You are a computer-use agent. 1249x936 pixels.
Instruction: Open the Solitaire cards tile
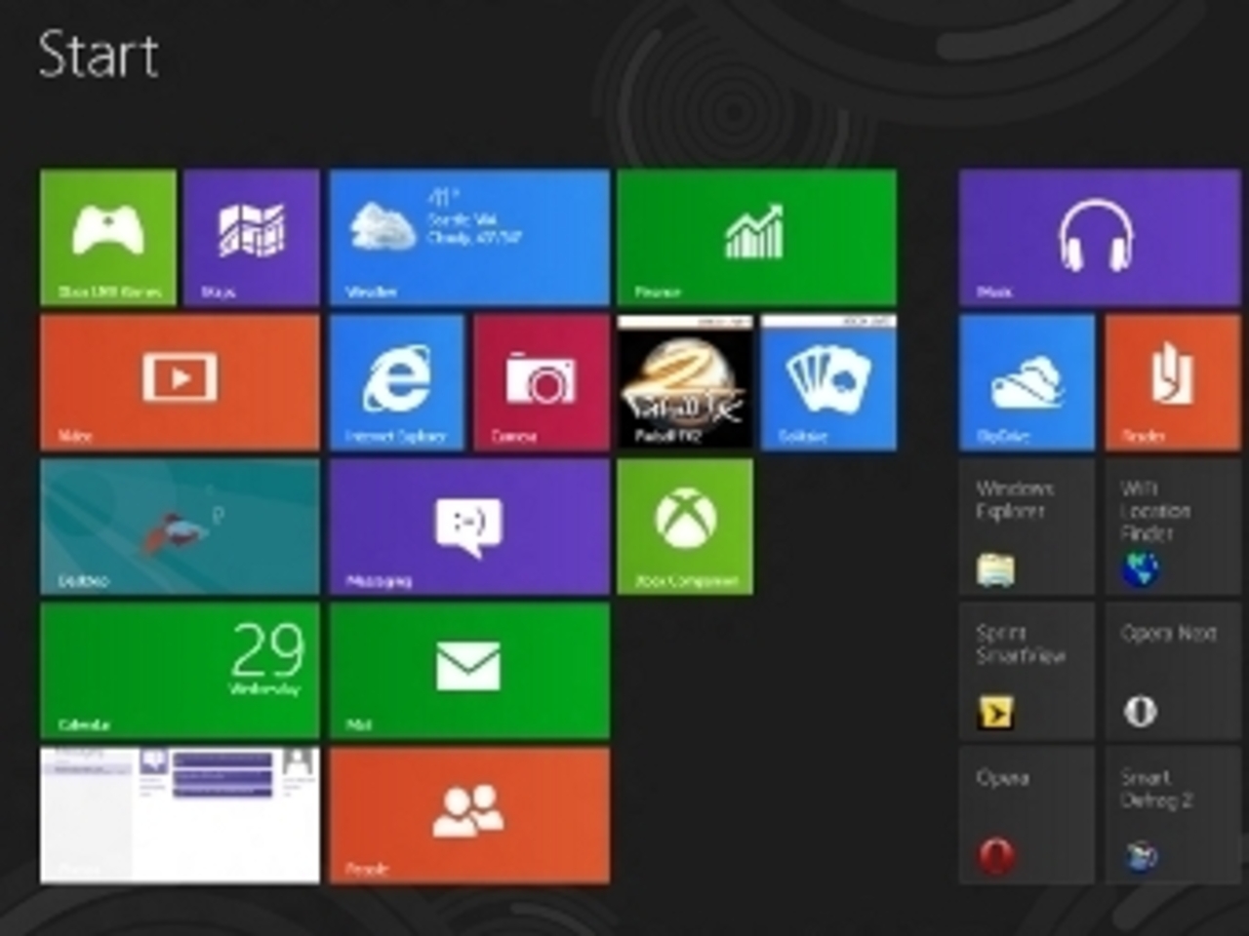click(828, 382)
